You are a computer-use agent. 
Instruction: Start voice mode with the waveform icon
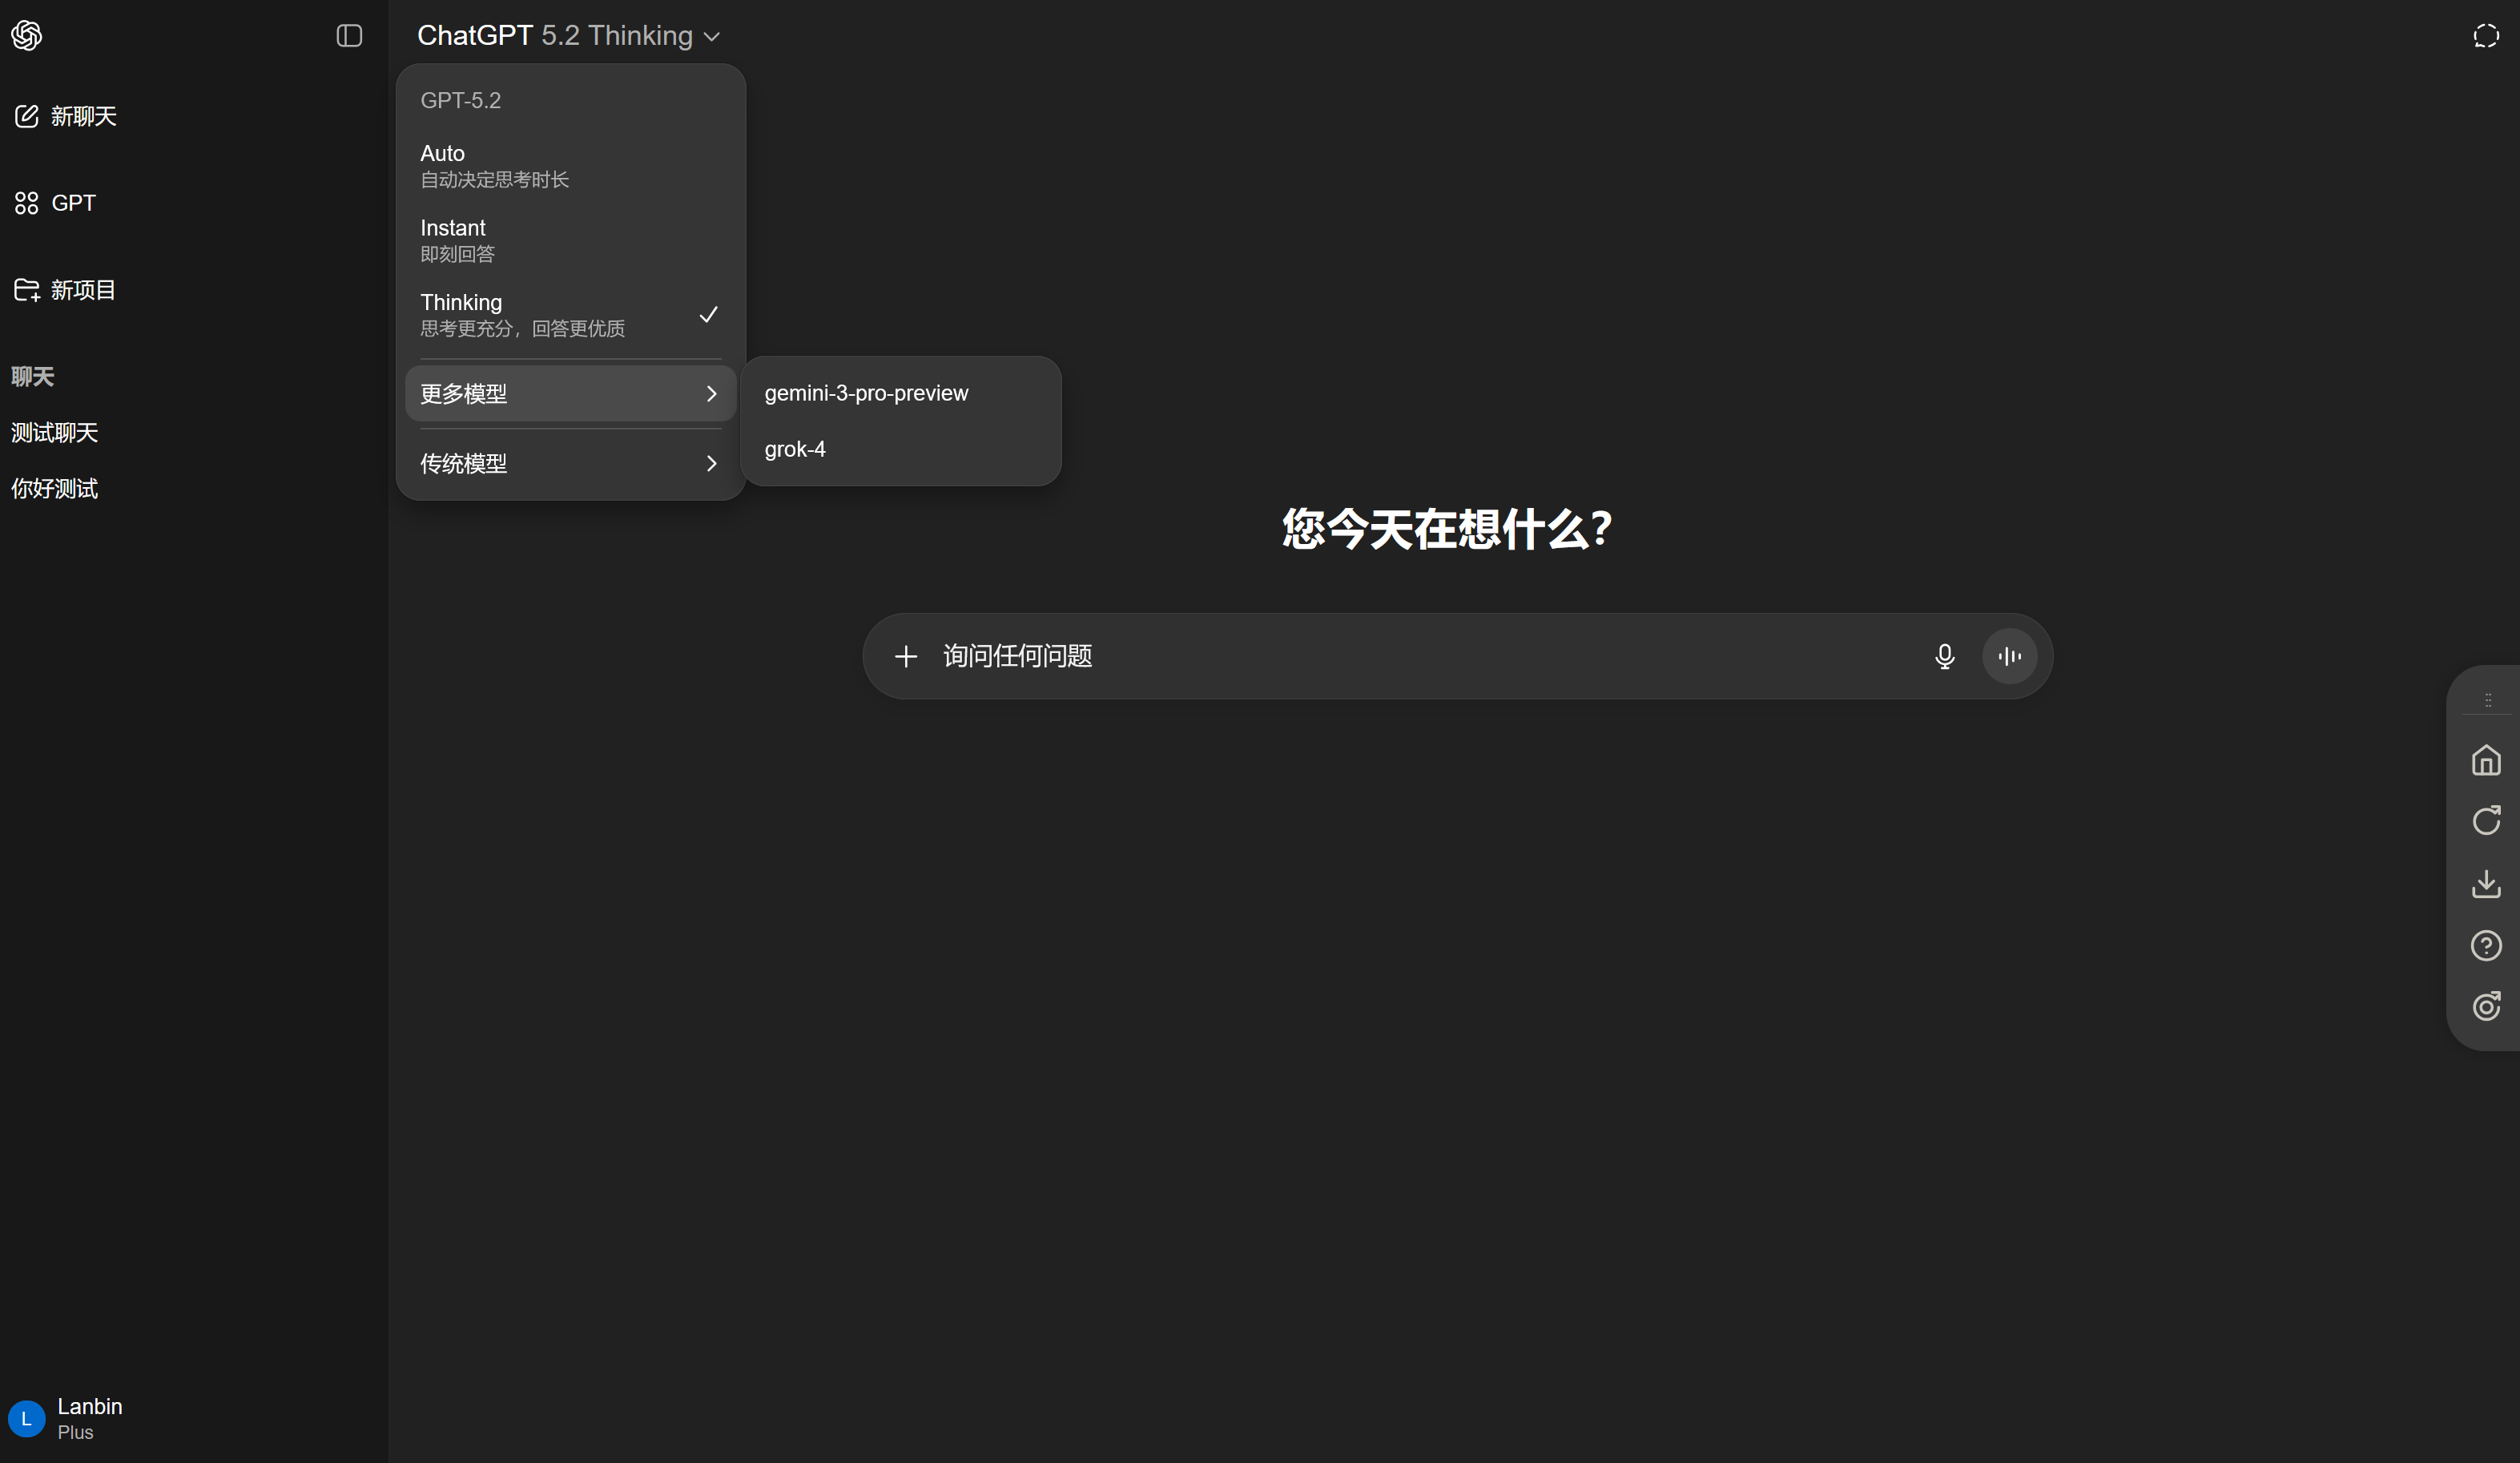click(2009, 656)
